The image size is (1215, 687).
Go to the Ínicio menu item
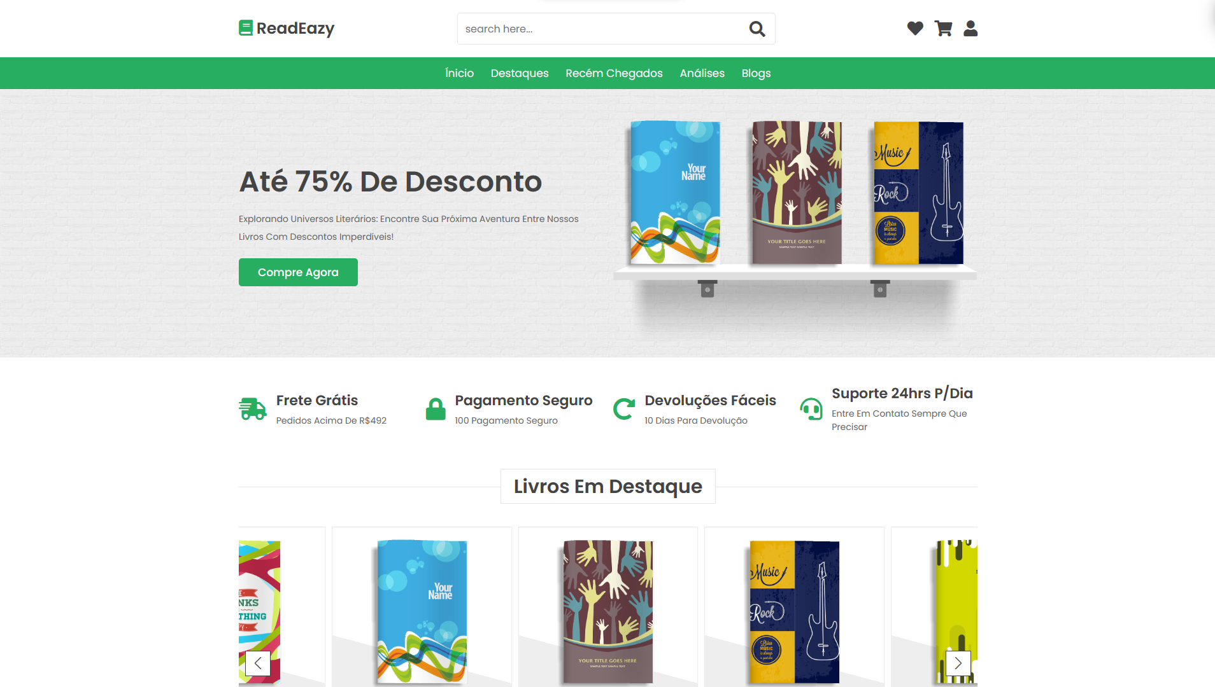pyautogui.click(x=459, y=73)
